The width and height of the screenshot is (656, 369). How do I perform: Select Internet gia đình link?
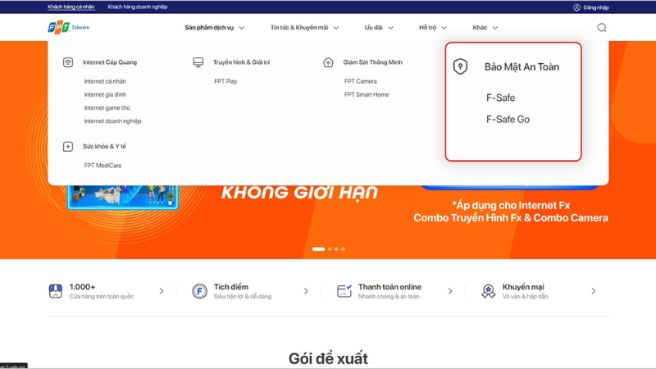(105, 94)
